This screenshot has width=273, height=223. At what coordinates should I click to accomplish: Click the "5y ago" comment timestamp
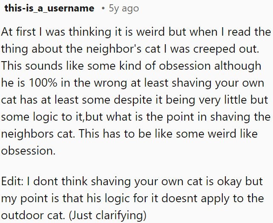[x=124, y=8]
